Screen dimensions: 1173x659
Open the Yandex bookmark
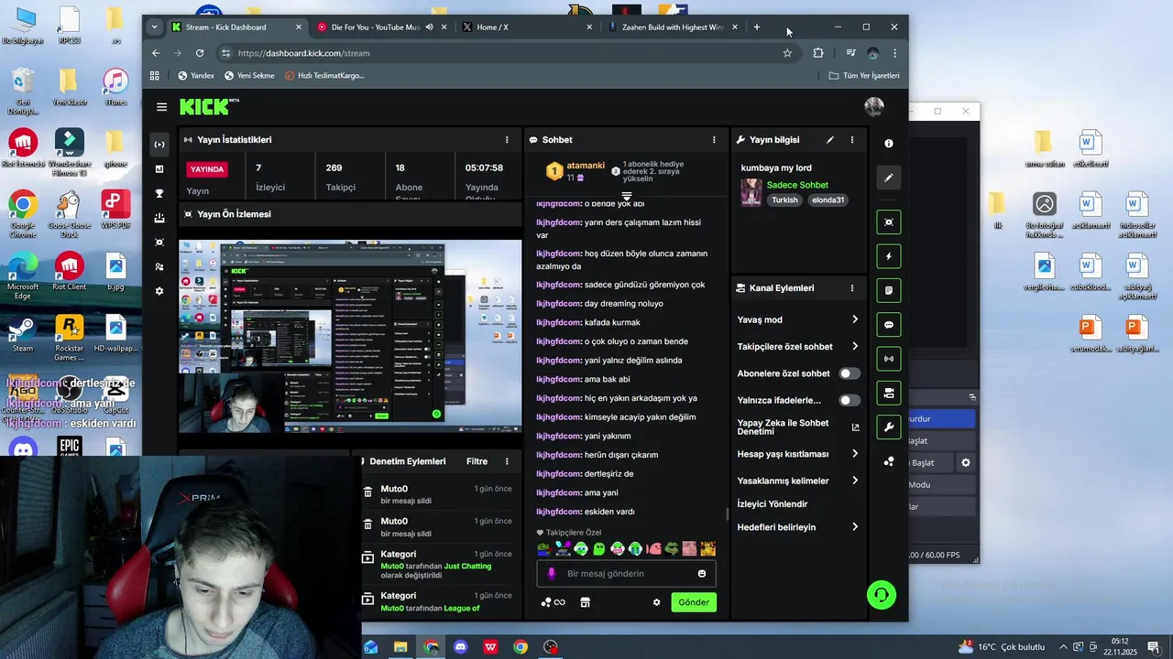tap(196, 76)
